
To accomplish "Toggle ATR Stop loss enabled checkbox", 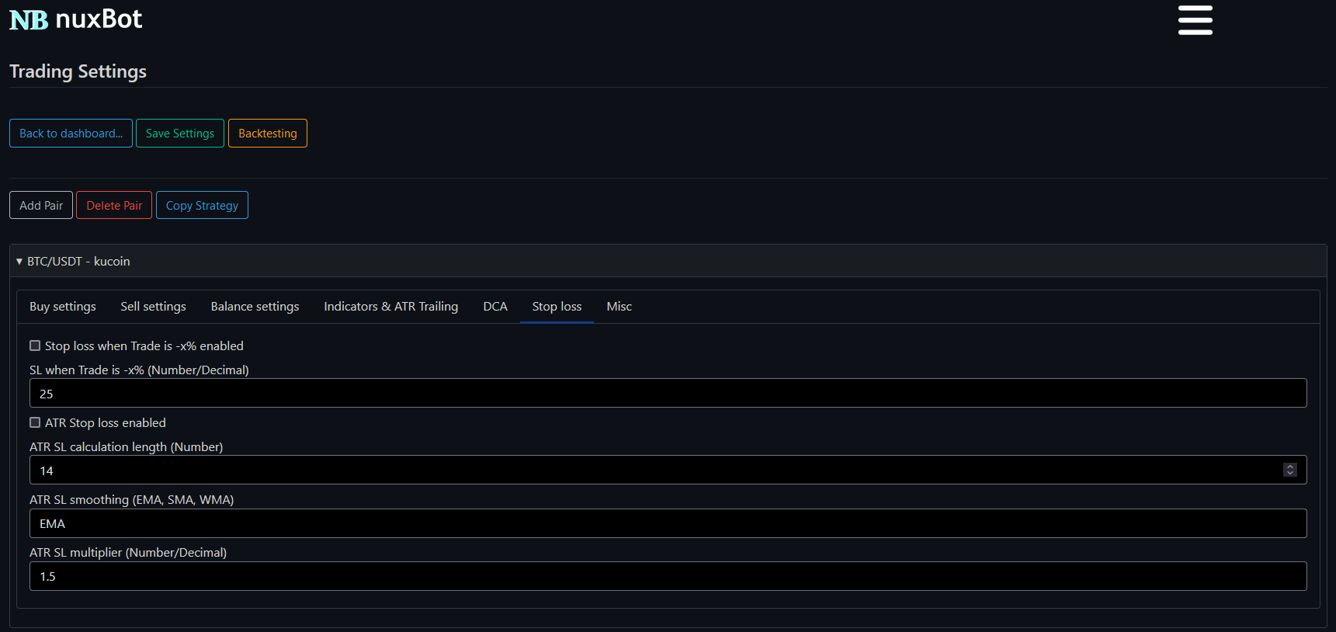I will (x=35, y=422).
